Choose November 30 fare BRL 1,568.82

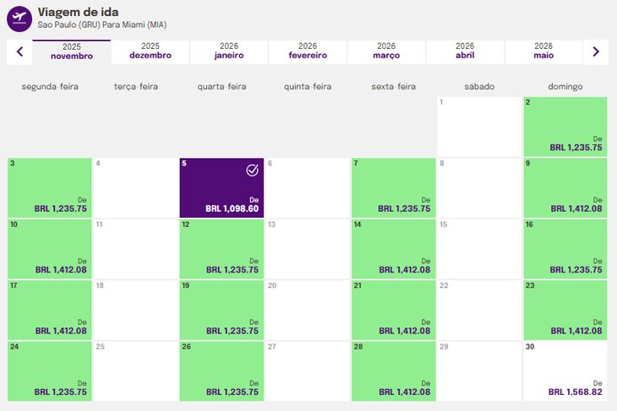565,370
